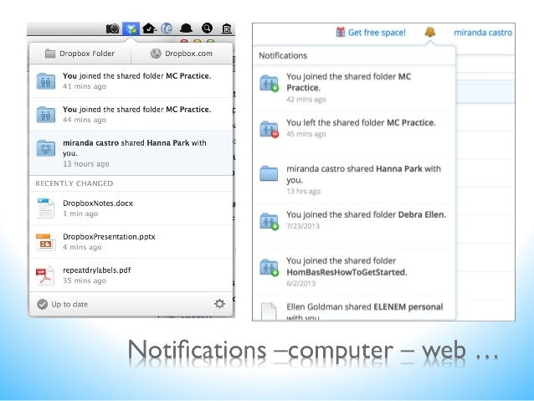Image resolution: width=534 pixels, height=401 pixels.
Task: Open the Hanna Park share notification in popup
Action: pos(131,153)
